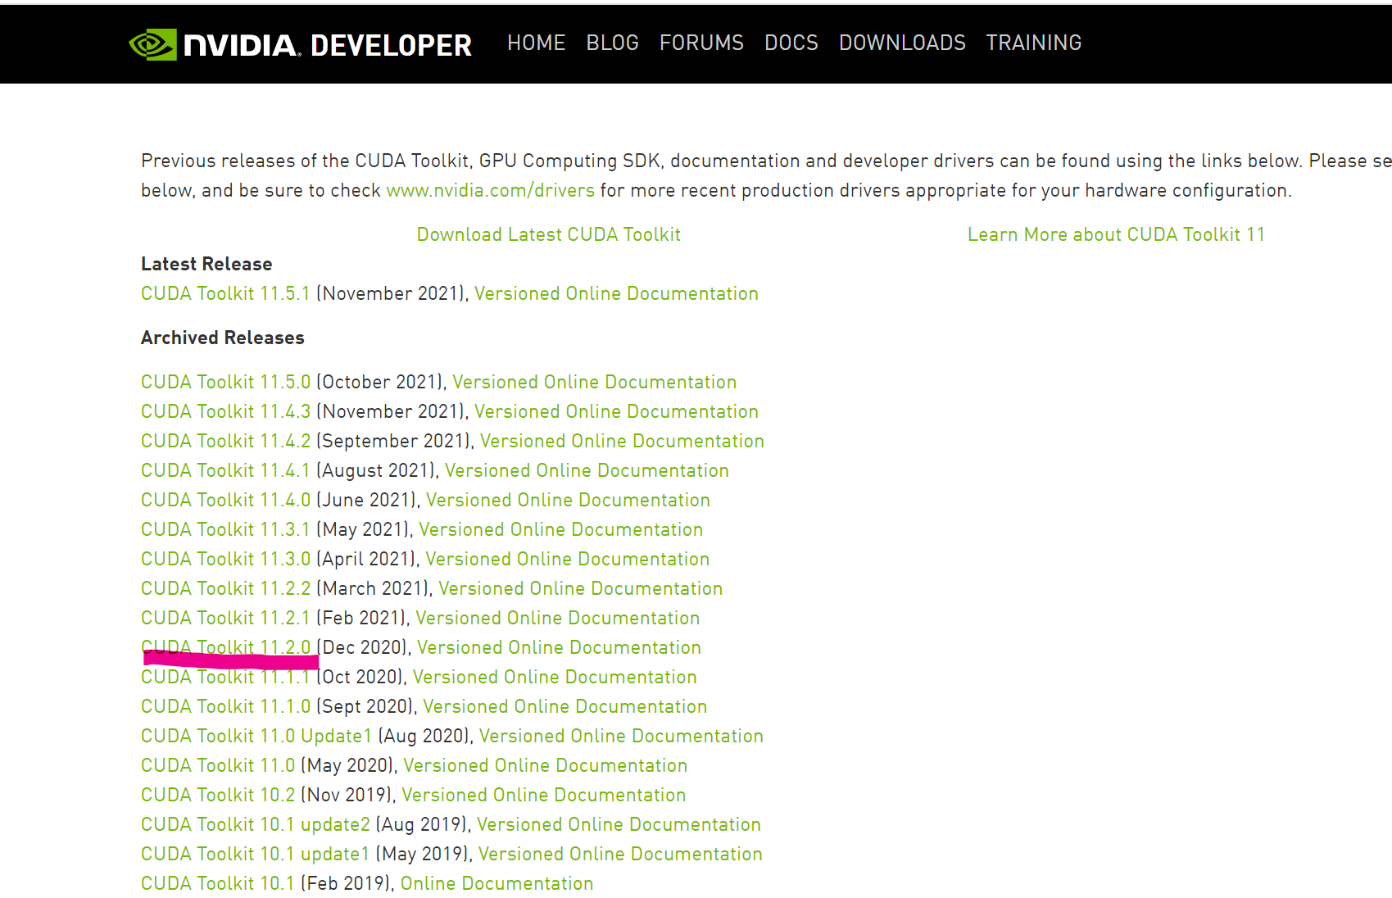Choose CUDA Toolkit 11.3.1 link
The width and height of the screenshot is (1392, 898).
(x=225, y=529)
